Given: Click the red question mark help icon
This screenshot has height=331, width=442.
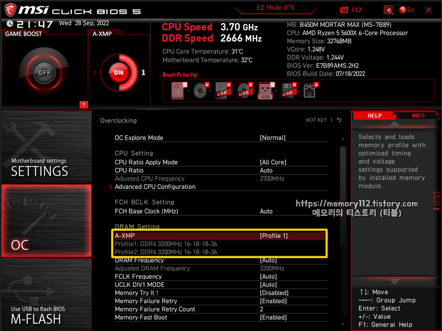Looking at the screenshot, I should pyautogui.click(x=84, y=105).
